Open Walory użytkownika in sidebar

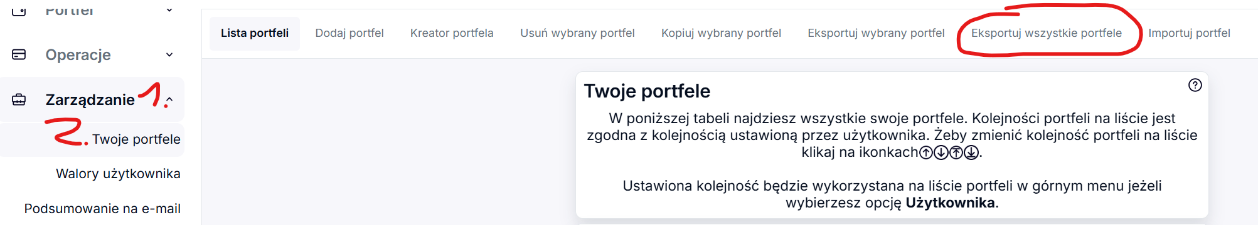118,174
